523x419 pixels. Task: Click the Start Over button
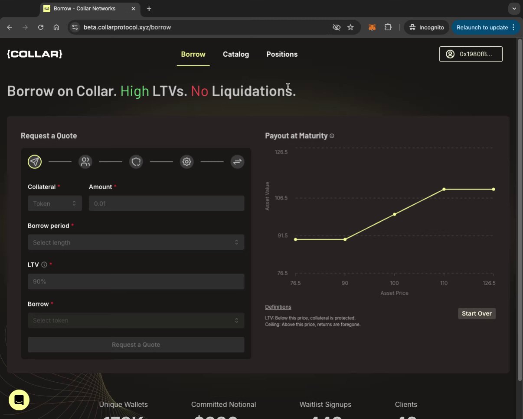(x=477, y=313)
